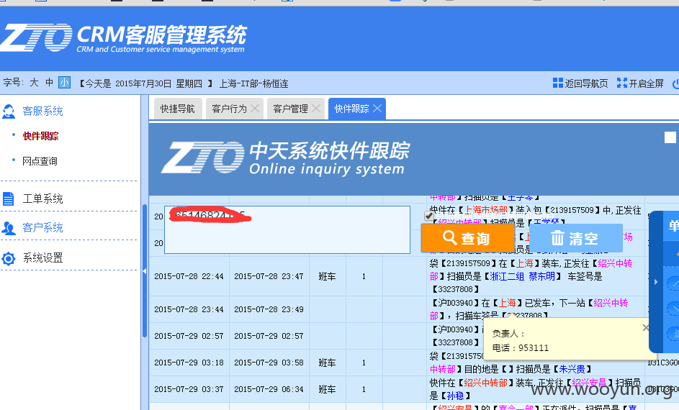Screen dimensions: 679x410
Task: Click the orange 查询 search button
Action: click(468, 238)
